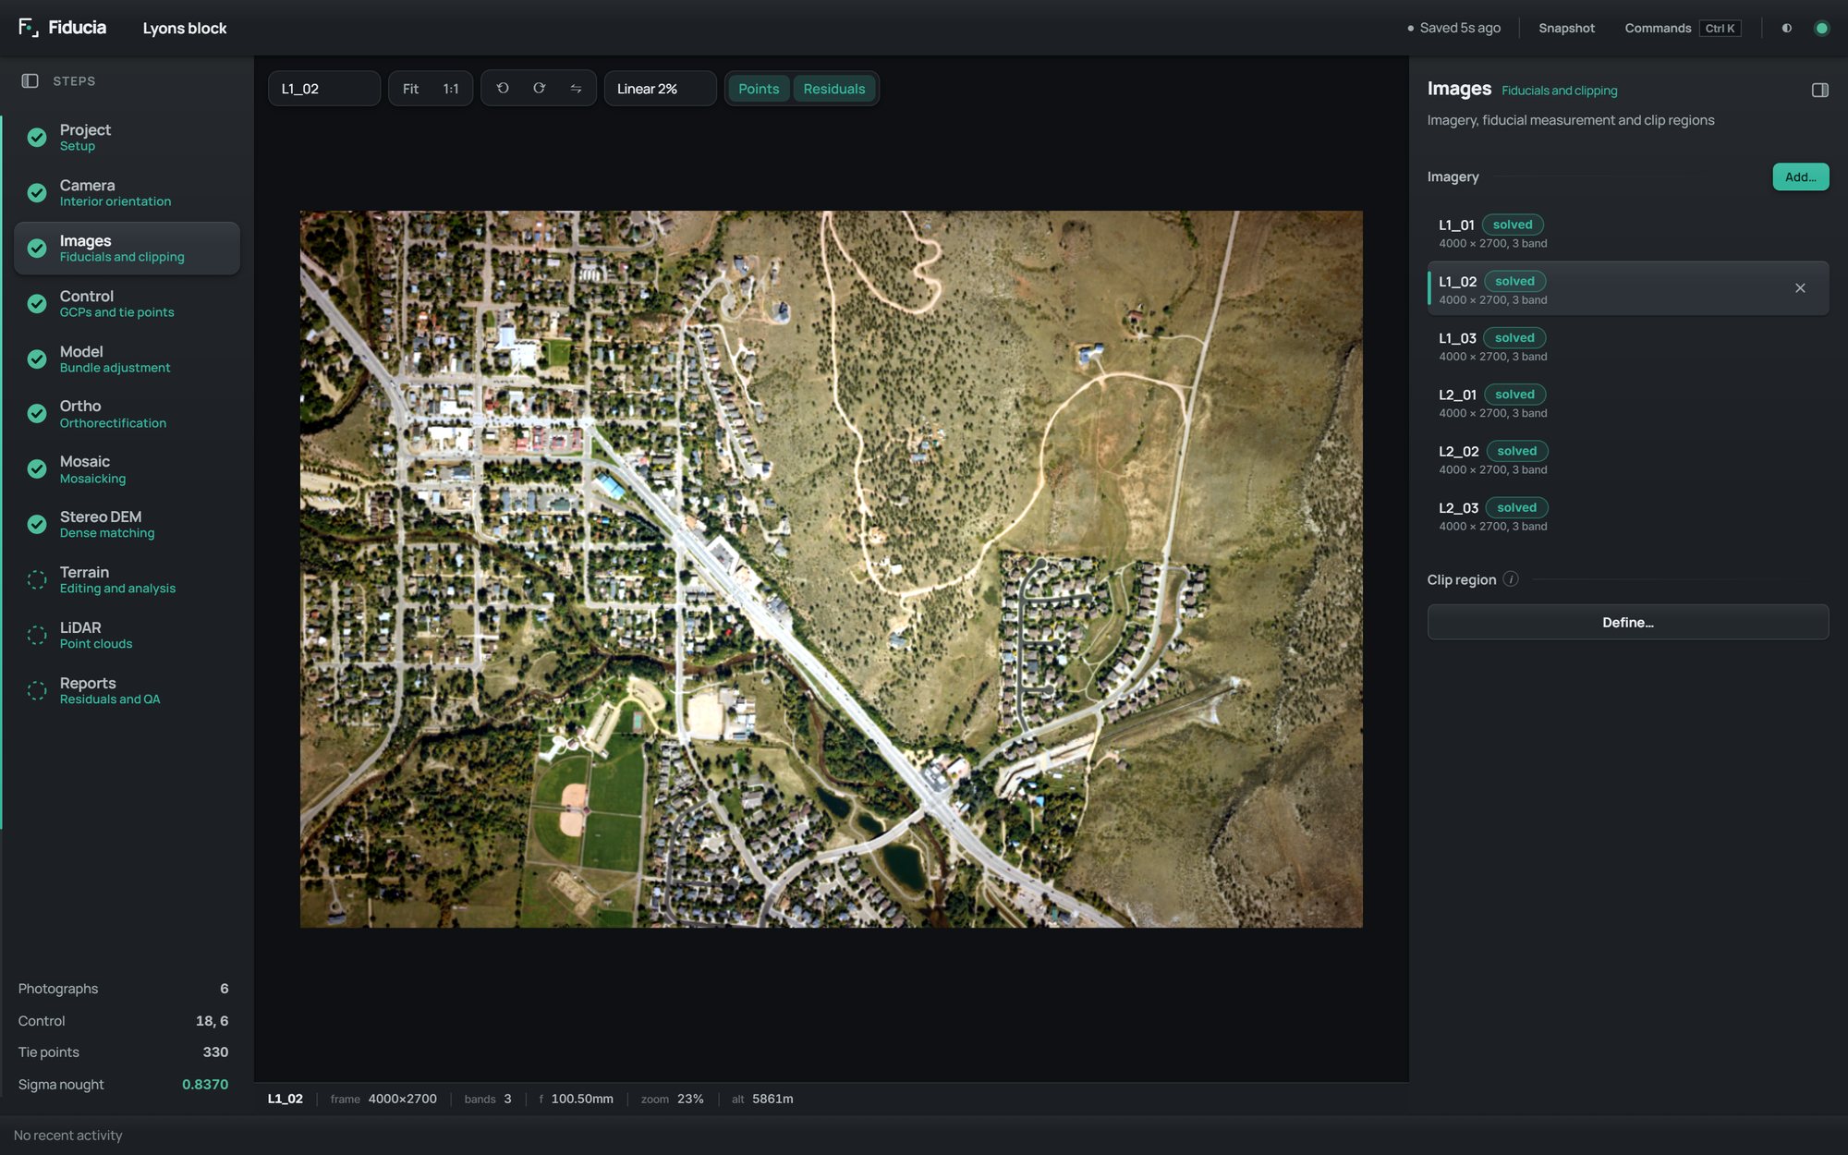This screenshot has height=1155, width=1848.
Task: Click the Tie points count 330
Action: pyautogui.click(x=215, y=1052)
